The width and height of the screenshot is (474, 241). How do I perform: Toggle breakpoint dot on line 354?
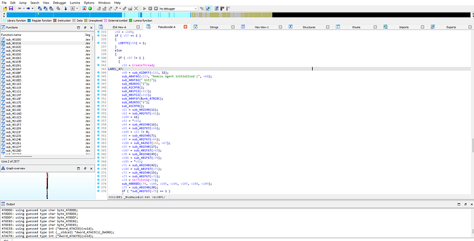(x=98, y=110)
